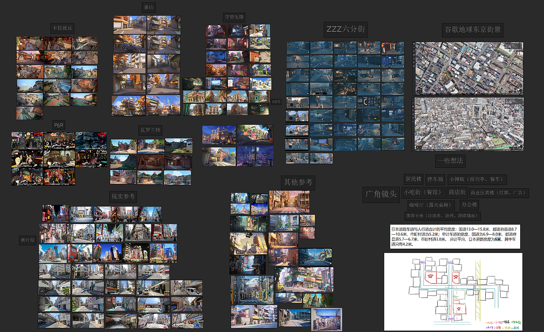Select the 咖啡厅（露天桌椅） note

pos(432,205)
